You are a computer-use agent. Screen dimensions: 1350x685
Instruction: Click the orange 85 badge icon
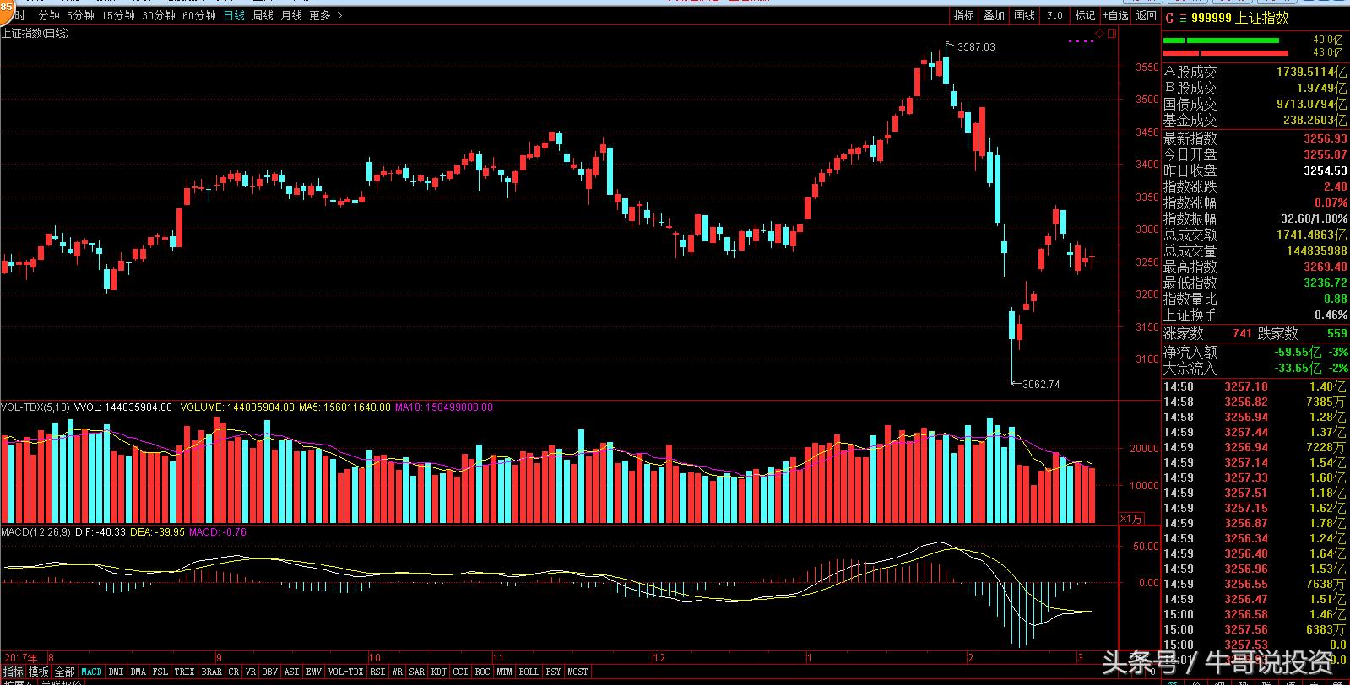4,7
